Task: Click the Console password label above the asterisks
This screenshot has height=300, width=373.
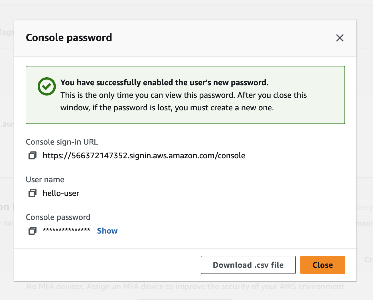Action: 58,217
